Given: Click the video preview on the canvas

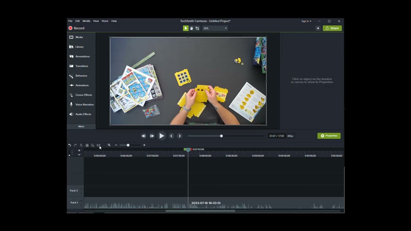Looking at the screenshot, I should tap(188, 81).
